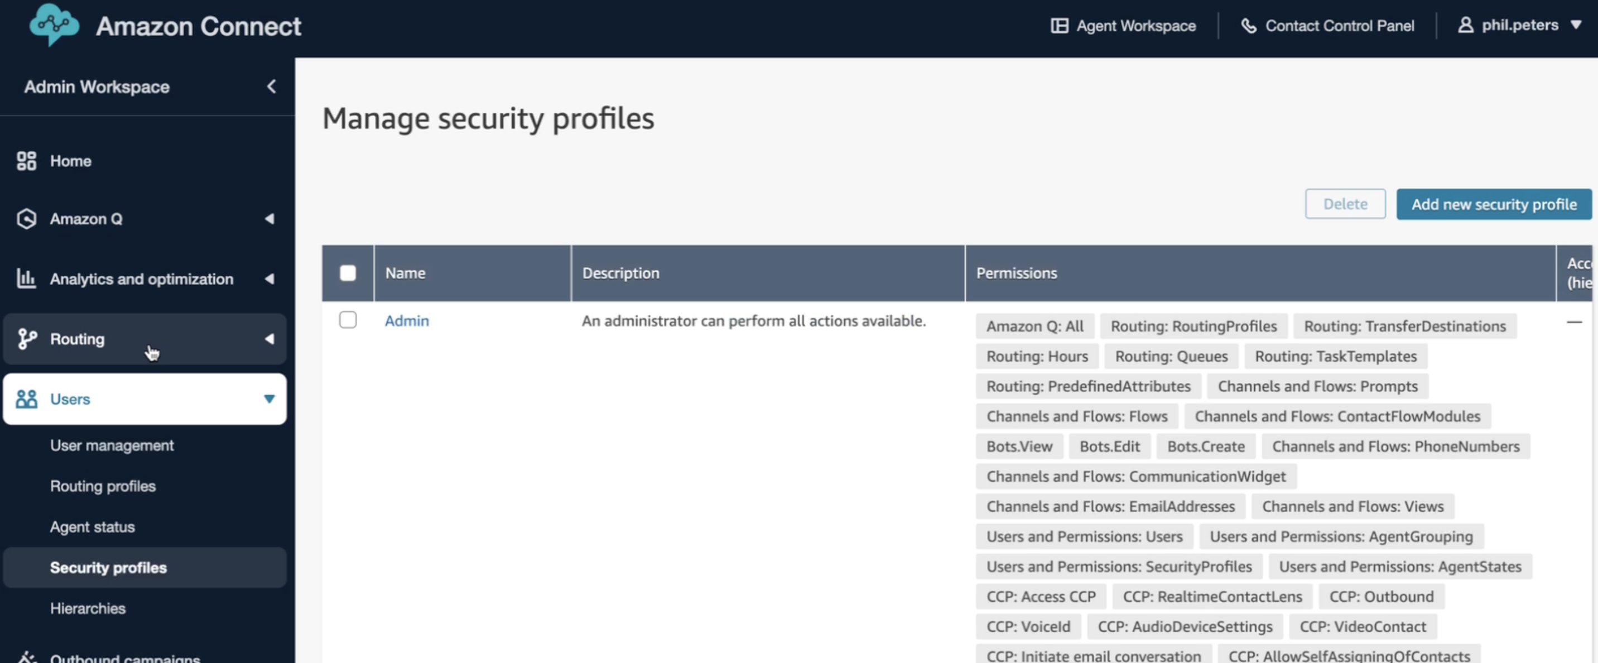Viewport: 1598px width, 663px height.
Task: Open the Admin security profile link
Action: [406, 321]
